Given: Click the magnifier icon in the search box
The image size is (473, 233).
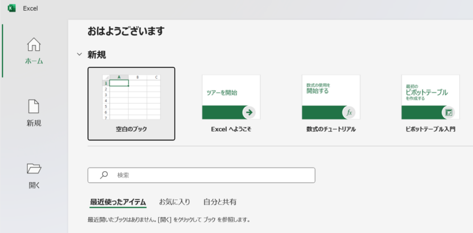Looking at the screenshot, I should coord(104,175).
